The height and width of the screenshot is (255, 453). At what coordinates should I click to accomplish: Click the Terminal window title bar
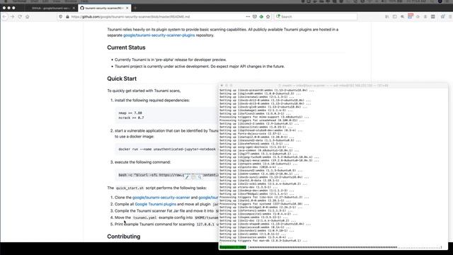pyautogui.click(x=333, y=86)
